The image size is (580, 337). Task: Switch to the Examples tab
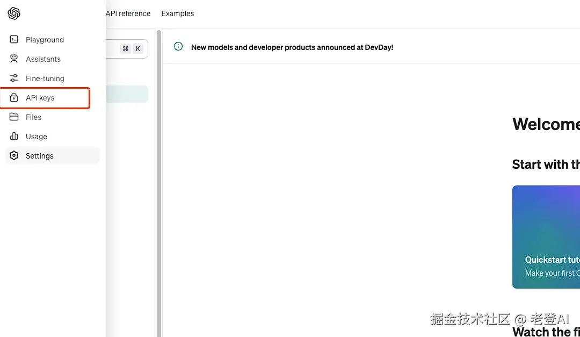pyautogui.click(x=178, y=13)
